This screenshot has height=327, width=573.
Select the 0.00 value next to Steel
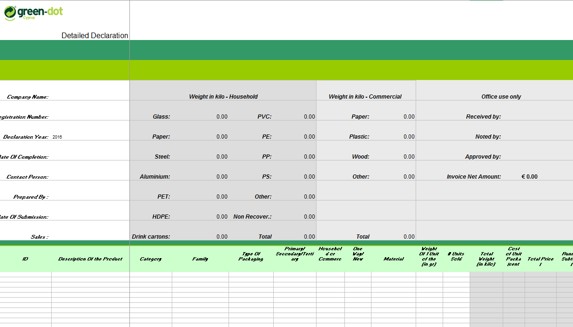[x=222, y=157]
